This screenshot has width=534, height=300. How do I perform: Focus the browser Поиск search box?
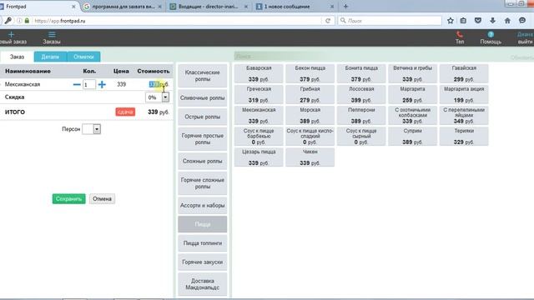(390, 21)
